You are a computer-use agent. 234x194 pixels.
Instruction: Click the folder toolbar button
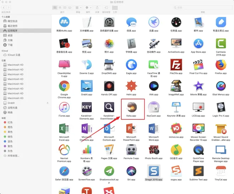pyautogui.click(x=115, y=7)
